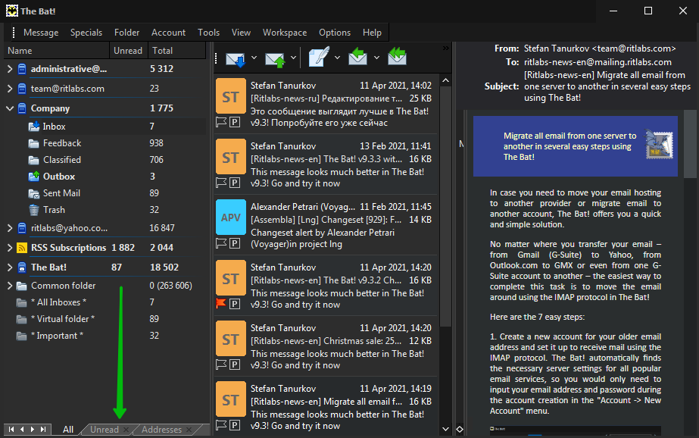This screenshot has height=438, width=699.
Task: Close the Addresses tab with its x
Action: pos(189,430)
